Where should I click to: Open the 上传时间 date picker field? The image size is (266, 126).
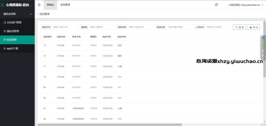(x=218, y=27)
